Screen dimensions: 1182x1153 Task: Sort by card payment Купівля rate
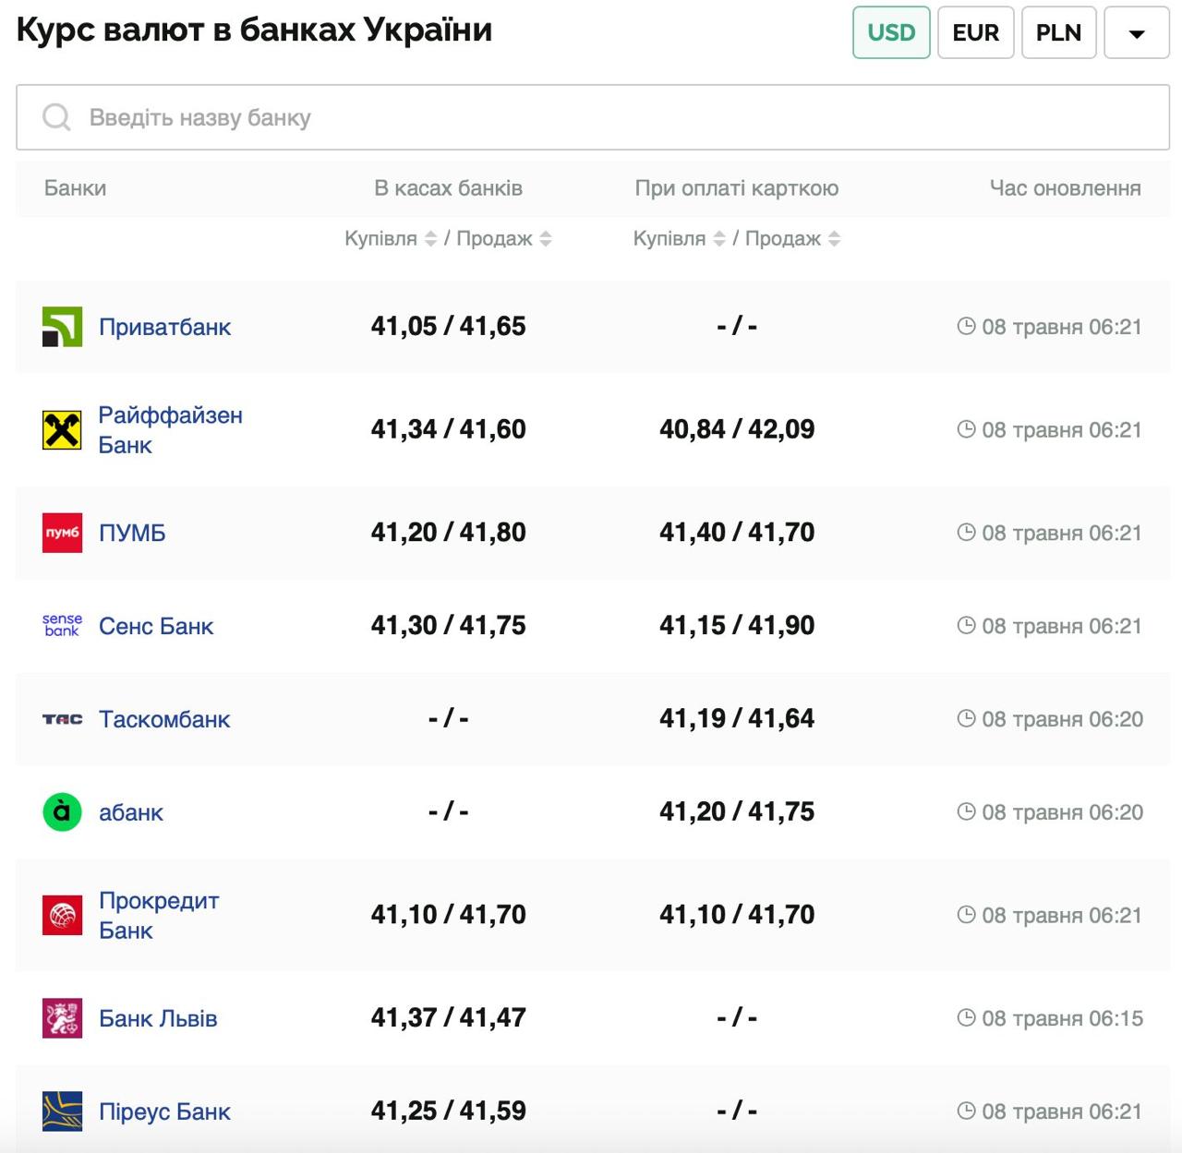[x=719, y=239]
